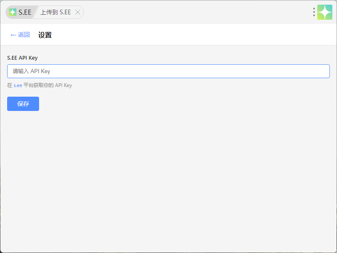Click the S.EE API Key label
This screenshot has width=337, height=253.
point(22,58)
